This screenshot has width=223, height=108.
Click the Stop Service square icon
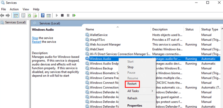point(62,15)
